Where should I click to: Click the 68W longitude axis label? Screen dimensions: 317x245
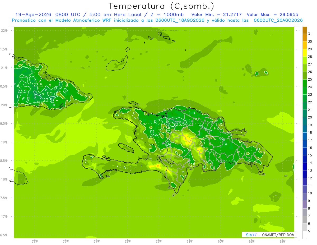click(282, 241)
